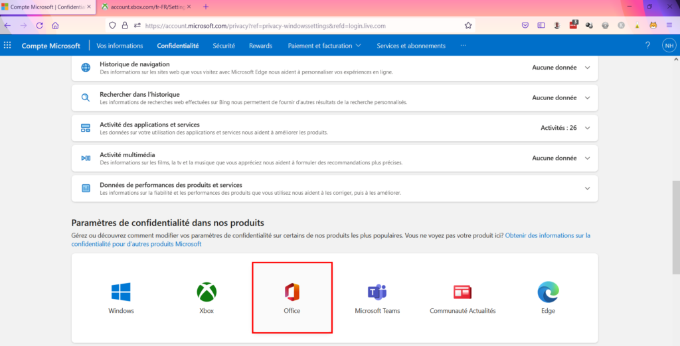Viewport: 680px width, 346px height.
Task: Open Paiement et facturation dropdown
Action: click(324, 46)
